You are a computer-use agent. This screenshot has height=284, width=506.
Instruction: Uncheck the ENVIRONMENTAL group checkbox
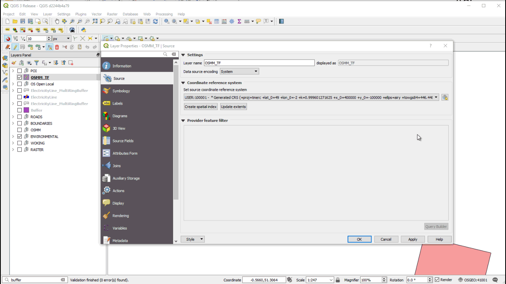pos(19,136)
